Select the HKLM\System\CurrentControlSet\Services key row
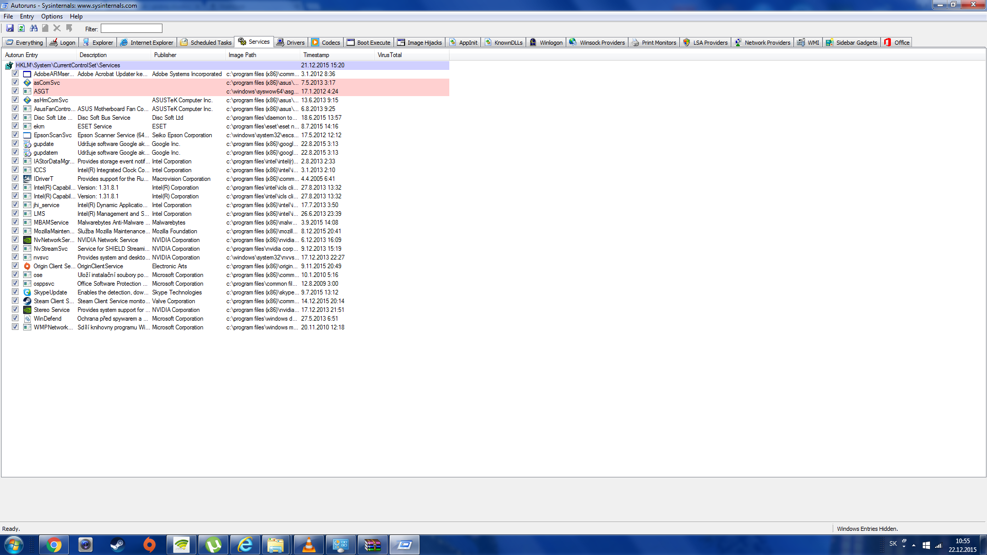Viewport: 987px width, 555px height. pyautogui.click(x=67, y=65)
